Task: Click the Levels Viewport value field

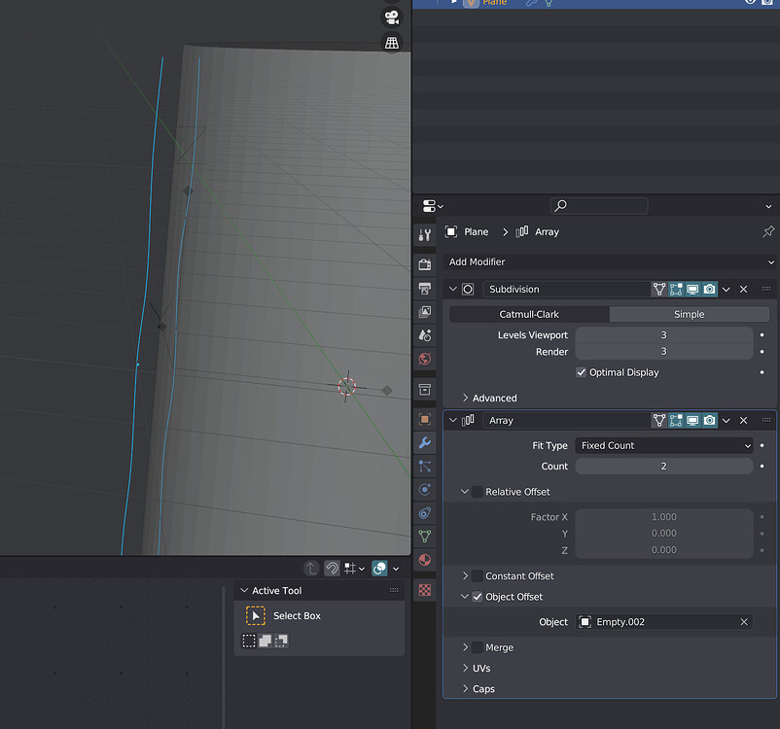Action: [664, 335]
